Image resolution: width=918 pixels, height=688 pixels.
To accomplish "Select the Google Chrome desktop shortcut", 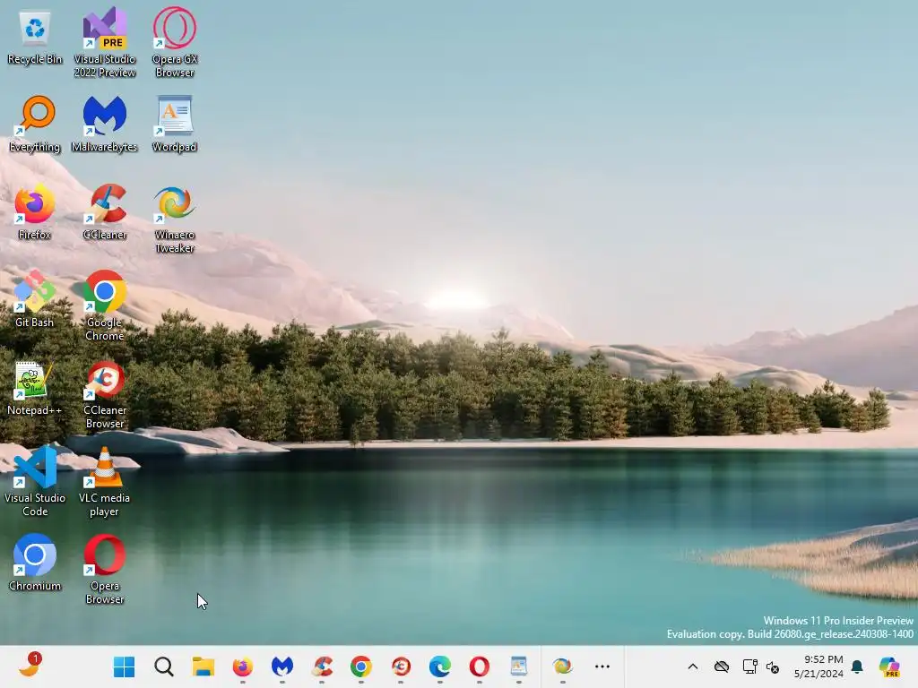I will (x=105, y=306).
